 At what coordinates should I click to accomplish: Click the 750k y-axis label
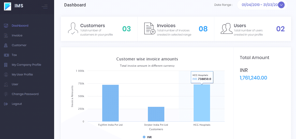(x=81, y=84)
